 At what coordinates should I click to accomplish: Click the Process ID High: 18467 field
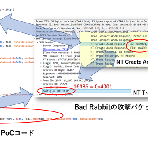[58, 70]
